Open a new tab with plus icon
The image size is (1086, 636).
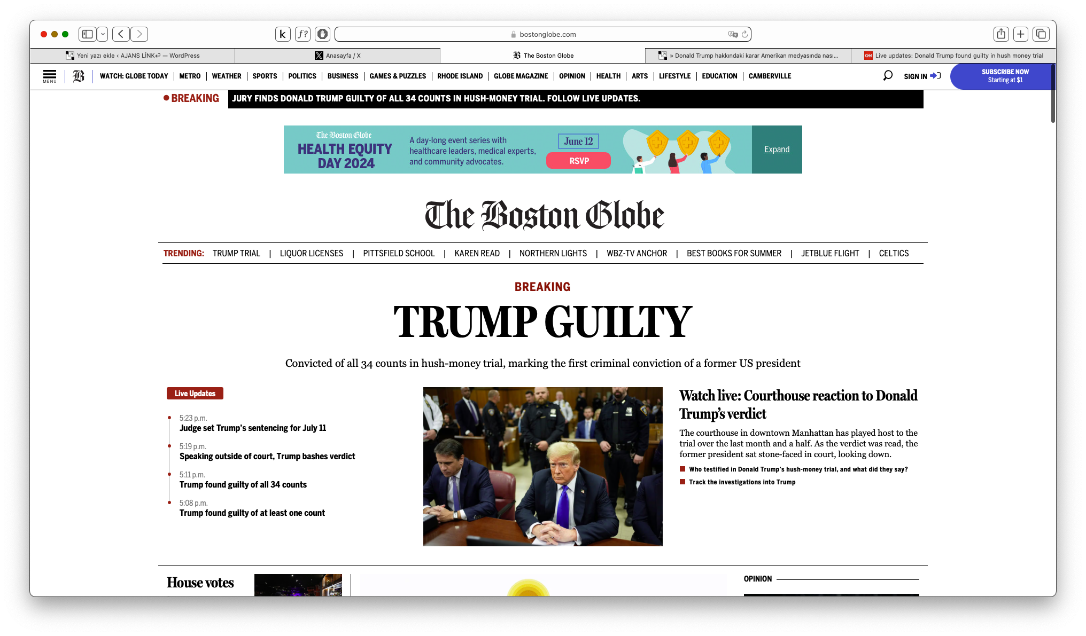click(x=1021, y=34)
